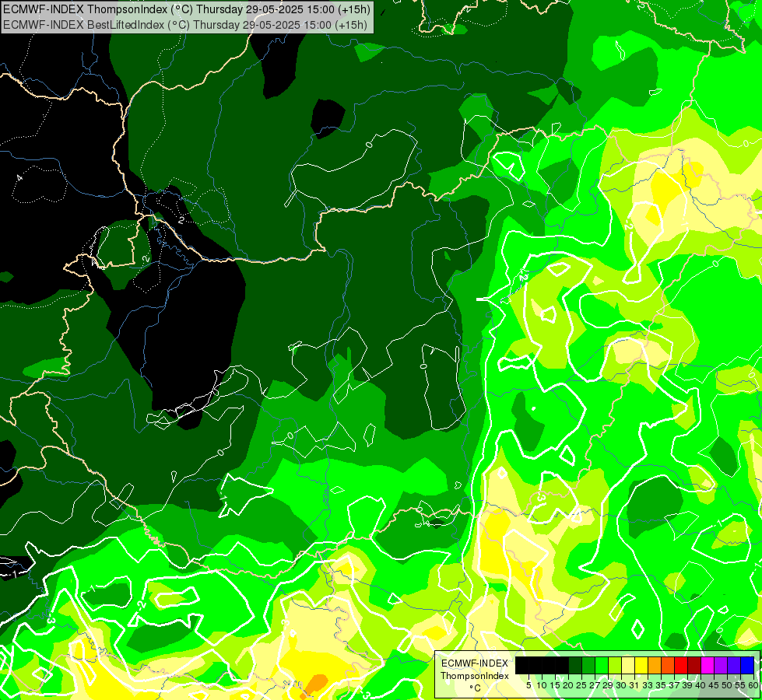Click the ECMWF-INDEX label in the legend box
Viewport: 762px width, 700px height.
click(x=474, y=663)
